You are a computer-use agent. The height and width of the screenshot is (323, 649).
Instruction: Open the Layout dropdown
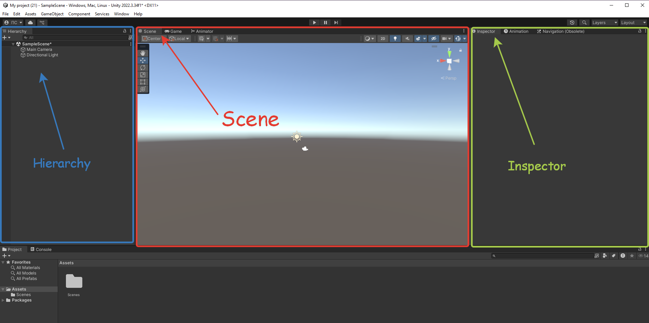pyautogui.click(x=633, y=23)
